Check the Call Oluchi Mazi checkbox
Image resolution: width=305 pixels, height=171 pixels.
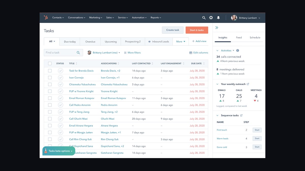pyautogui.click(x=50, y=119)
